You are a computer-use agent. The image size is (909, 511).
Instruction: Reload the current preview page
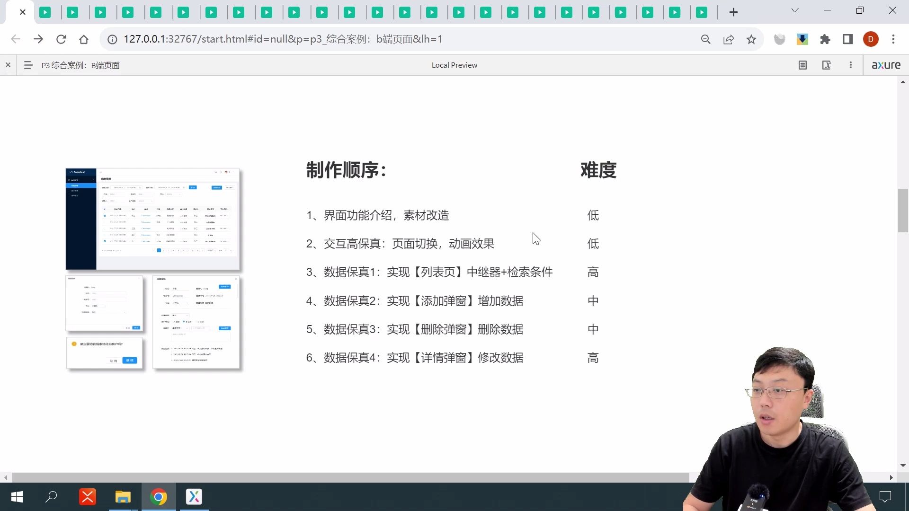tap(61, 39)
